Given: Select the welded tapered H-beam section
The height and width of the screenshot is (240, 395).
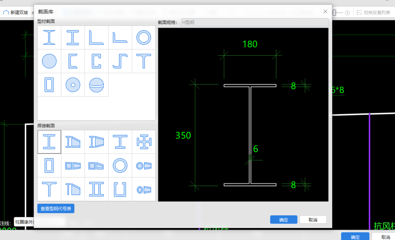Looking at the screenshot, I should point(73,142).
